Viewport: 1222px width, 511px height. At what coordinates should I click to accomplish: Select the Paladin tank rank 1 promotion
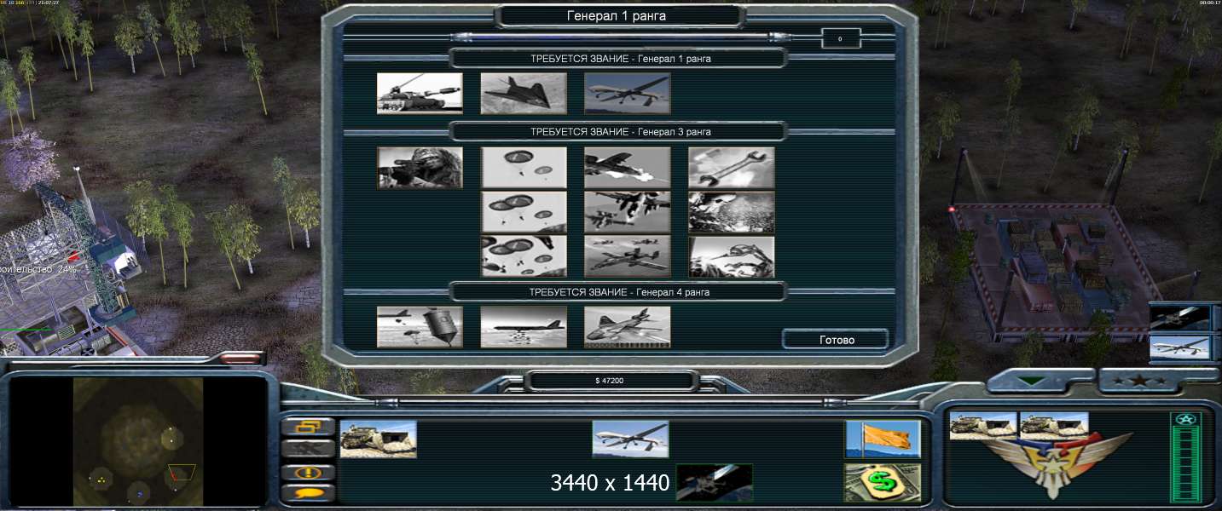point(420,93)
